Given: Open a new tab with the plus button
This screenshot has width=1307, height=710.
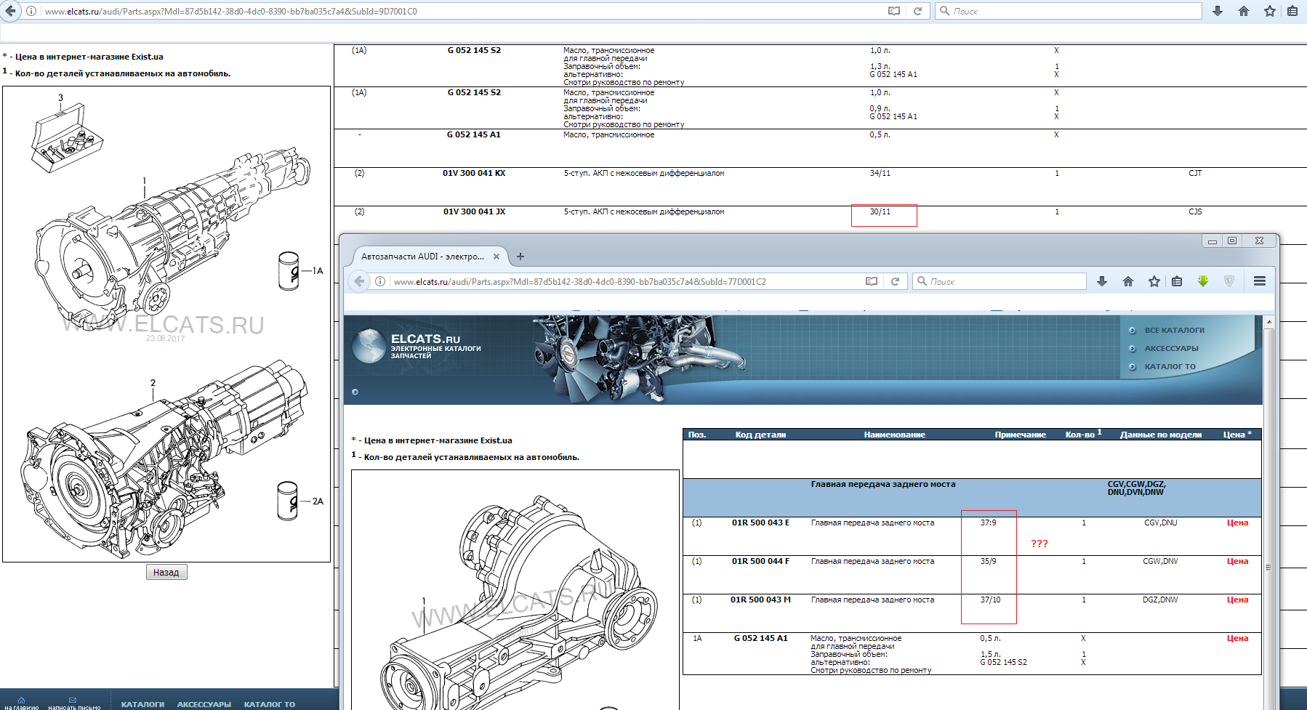Looking at the screenshot, I should point(520,257).
